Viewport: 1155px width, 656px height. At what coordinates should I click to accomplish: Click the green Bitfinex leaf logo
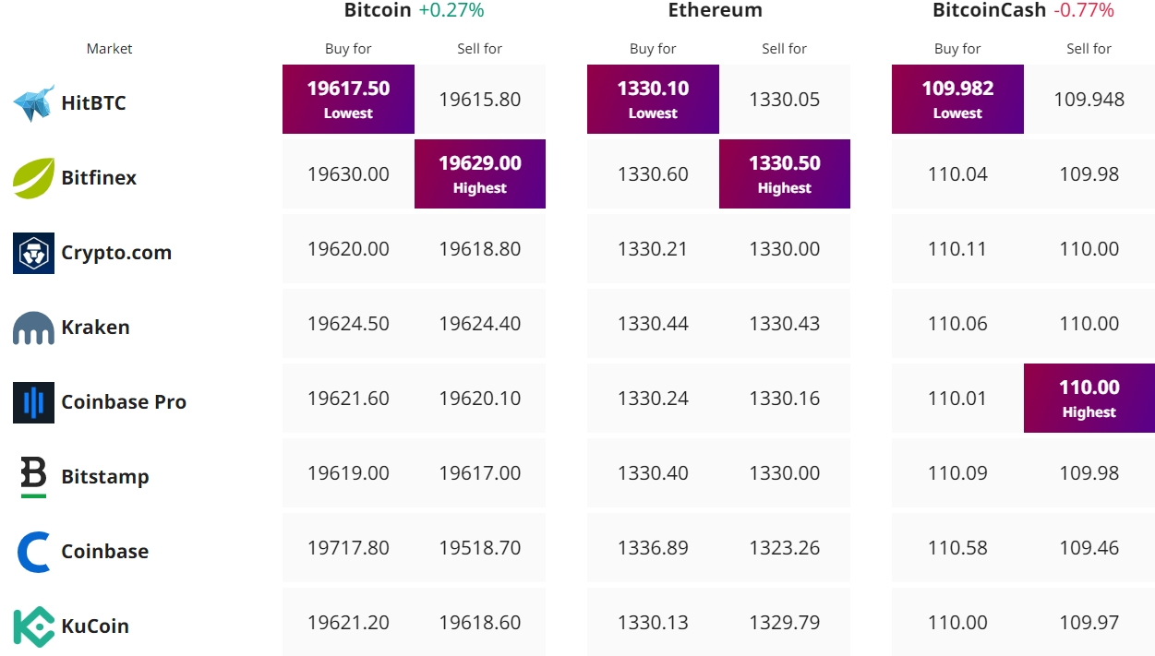33,178
